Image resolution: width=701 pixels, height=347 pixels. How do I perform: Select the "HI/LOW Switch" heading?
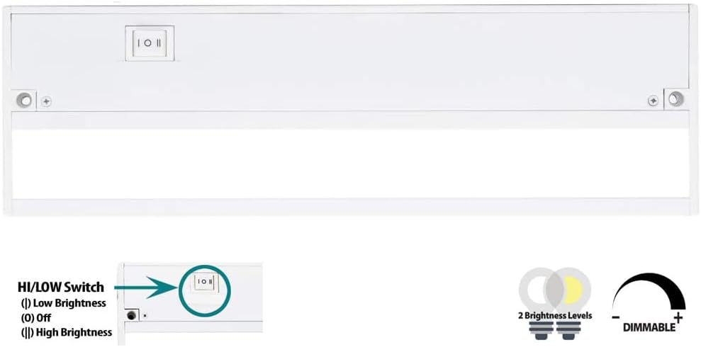(61, 288)
